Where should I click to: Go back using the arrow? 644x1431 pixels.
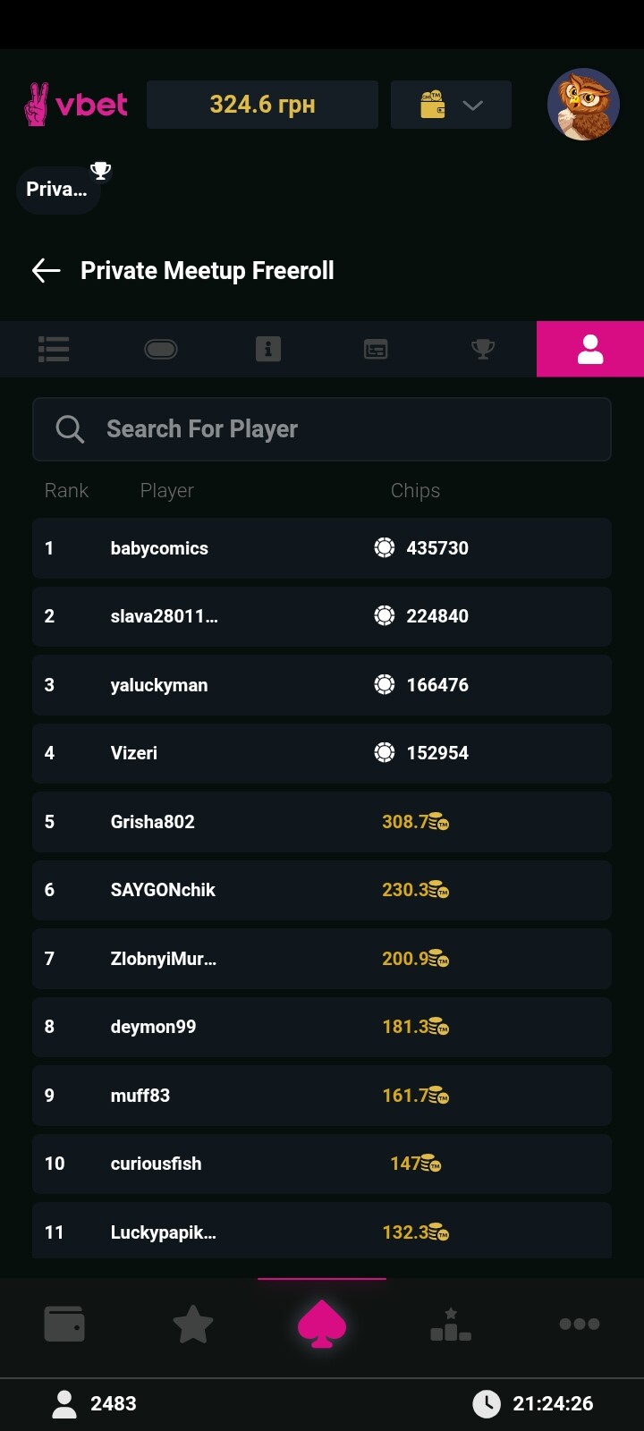pyautogui.click(x=46, y=270)
